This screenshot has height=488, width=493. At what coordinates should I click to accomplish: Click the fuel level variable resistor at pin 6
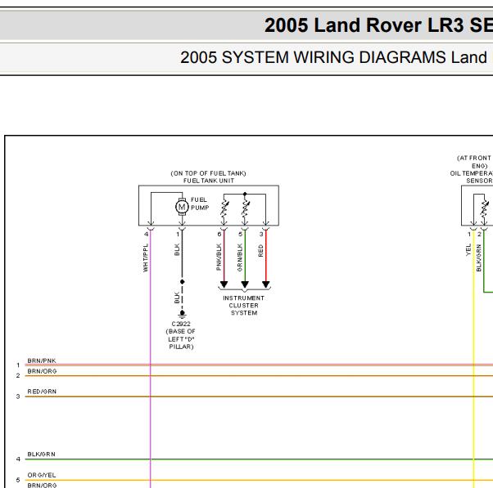coord(224,208)
